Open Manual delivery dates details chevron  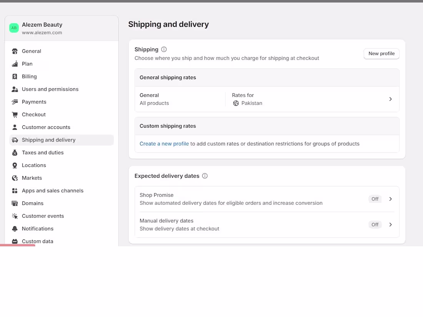[390, 224]
